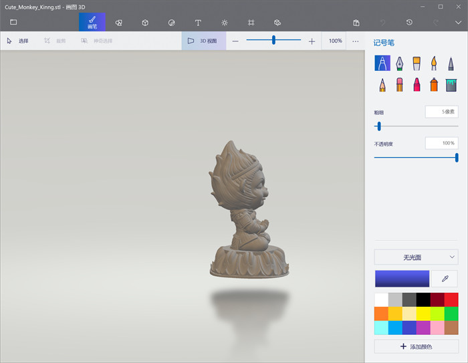Screen dimensions: 468x363
Task: Pick the brown color swatch
Action: pos(451,328)
